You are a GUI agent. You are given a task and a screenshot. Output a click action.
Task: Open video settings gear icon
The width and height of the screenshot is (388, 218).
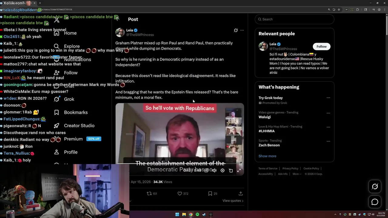tap(222, 170)
